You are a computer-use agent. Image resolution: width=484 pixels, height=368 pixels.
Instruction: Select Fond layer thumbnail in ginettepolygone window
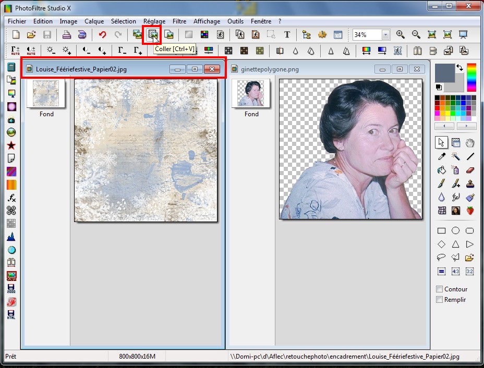click(251, 93)
